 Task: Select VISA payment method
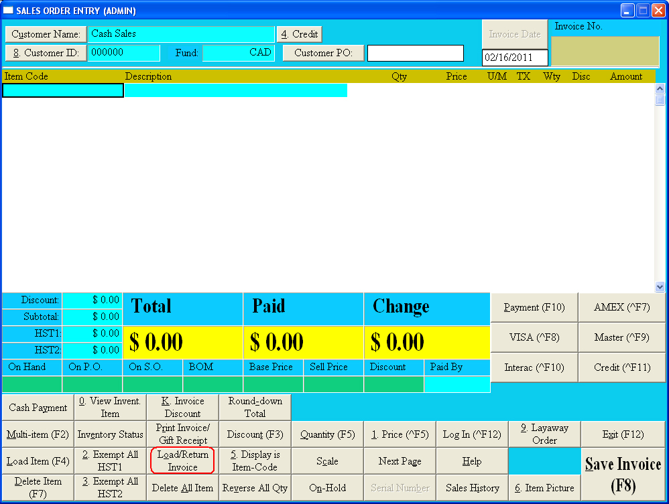[534, 337]
